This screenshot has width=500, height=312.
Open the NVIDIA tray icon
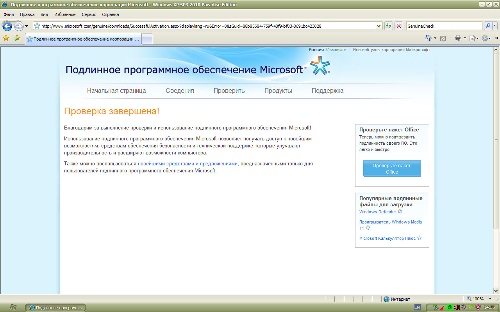(x=471, y=307)
